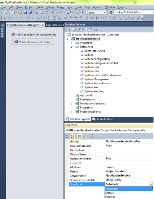Open the Undo history dropdown arrow
This screenshot has width=154, height=199.
(x=57, y=12)
